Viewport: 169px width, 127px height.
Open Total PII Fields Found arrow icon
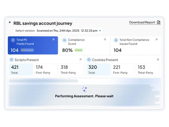tap(53, 40)
